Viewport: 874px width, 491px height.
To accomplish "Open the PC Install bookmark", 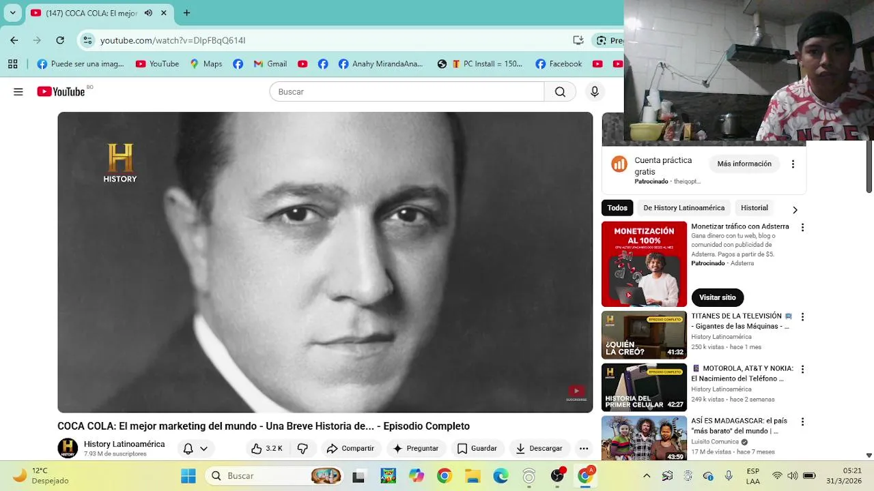I will (x=487, y=63).
